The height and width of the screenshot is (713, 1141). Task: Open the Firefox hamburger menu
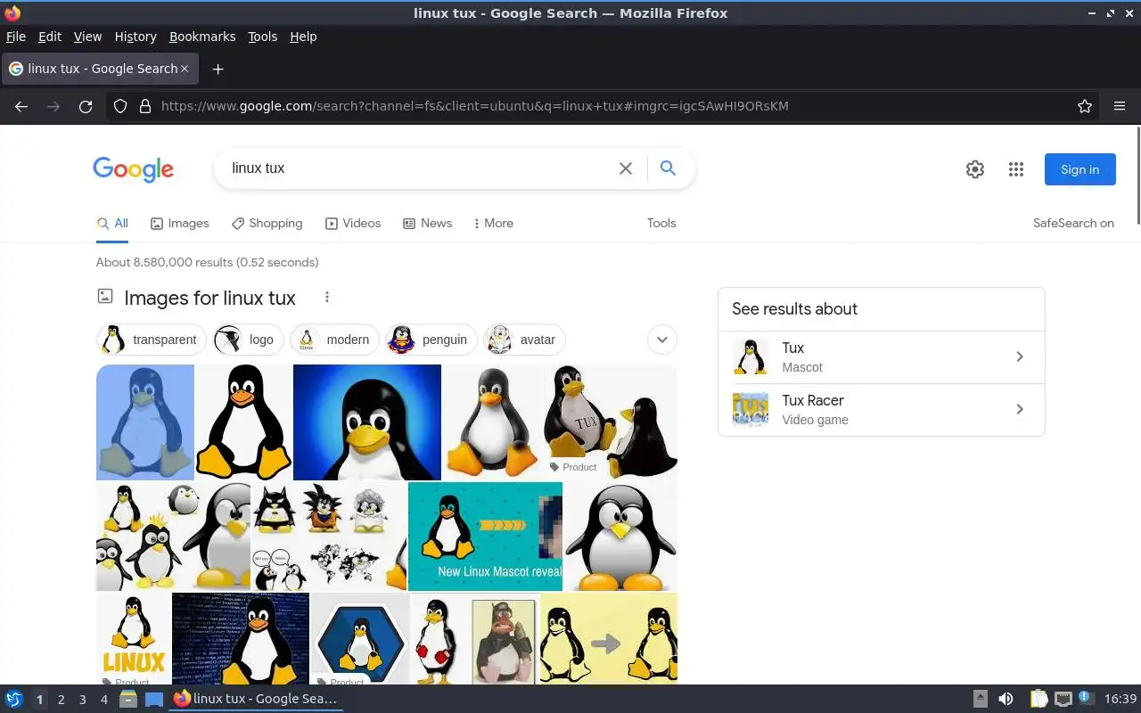(1120, 106)
